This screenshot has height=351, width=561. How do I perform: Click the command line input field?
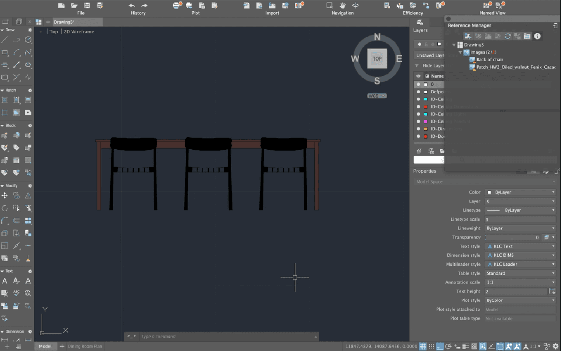(227, 337)
